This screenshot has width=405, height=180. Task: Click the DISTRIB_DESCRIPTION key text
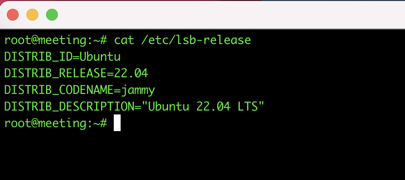69,107
